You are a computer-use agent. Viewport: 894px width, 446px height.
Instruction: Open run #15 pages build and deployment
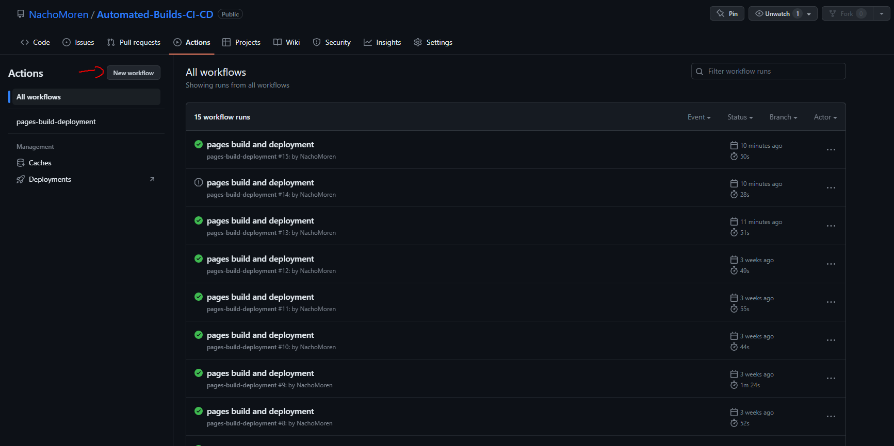click(x=260, y=145)
